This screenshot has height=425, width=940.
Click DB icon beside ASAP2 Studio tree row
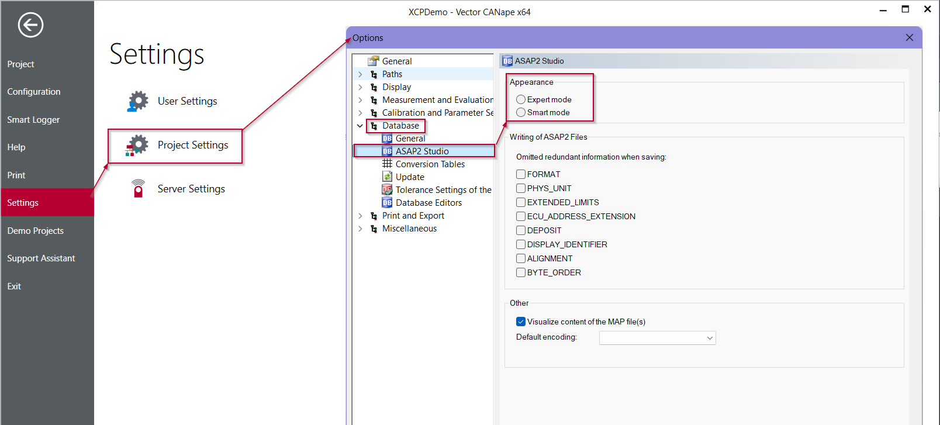[x=387, y=151]
